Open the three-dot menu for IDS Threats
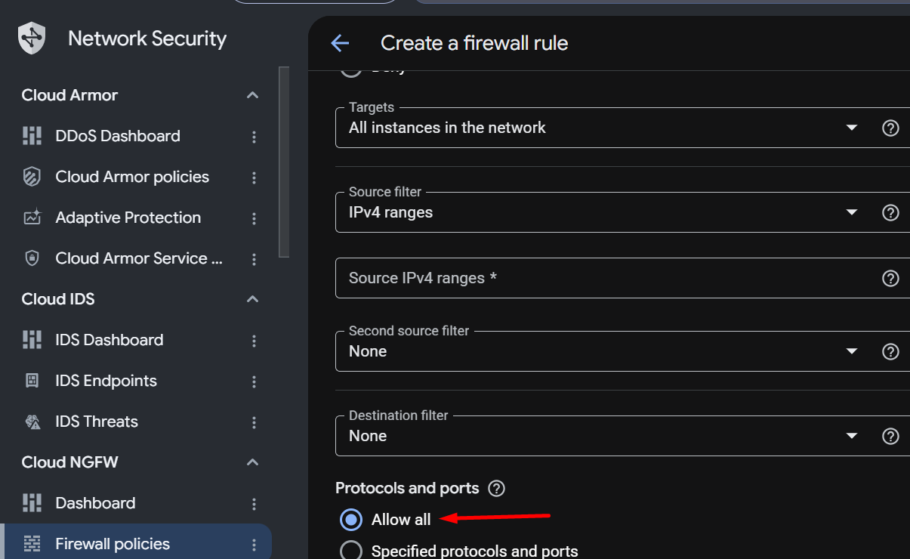This screenshot has width=910, height=559. (254, 422)
